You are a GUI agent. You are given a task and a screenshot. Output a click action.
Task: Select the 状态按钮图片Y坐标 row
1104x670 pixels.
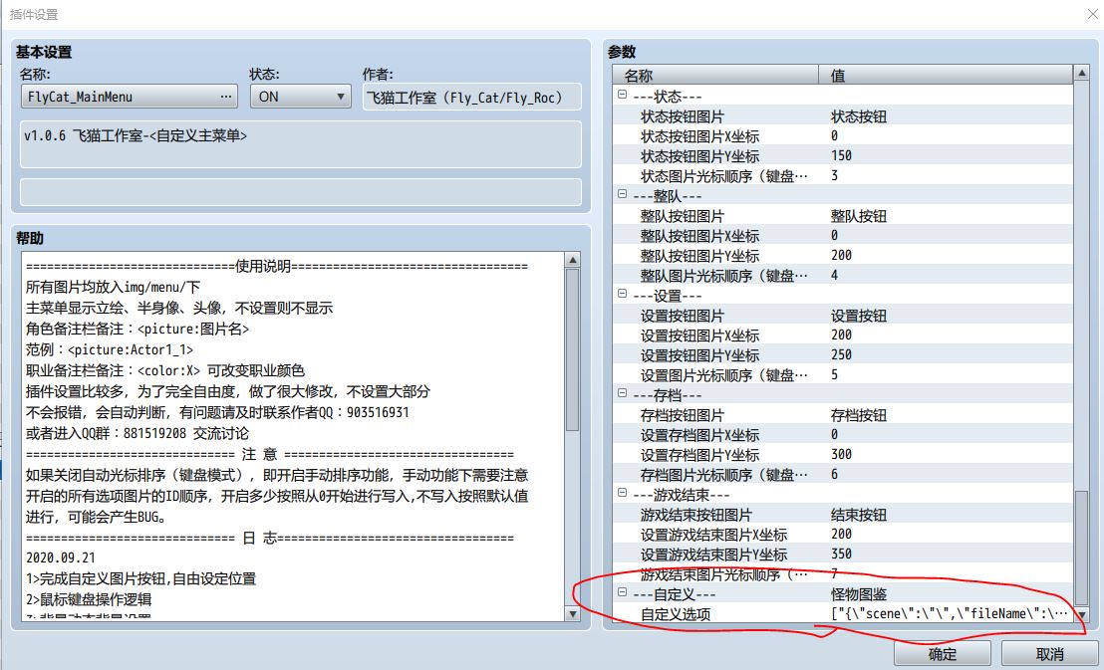pos(843,155)
